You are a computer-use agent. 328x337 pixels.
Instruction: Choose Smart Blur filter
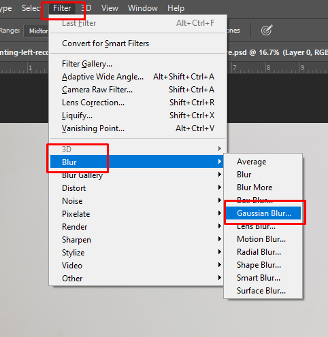point(263,278)
